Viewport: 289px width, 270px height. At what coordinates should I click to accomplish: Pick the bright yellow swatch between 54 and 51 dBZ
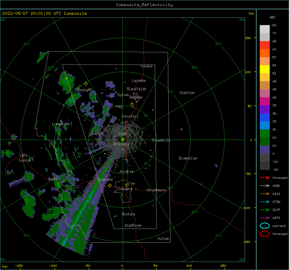point(265,69)
